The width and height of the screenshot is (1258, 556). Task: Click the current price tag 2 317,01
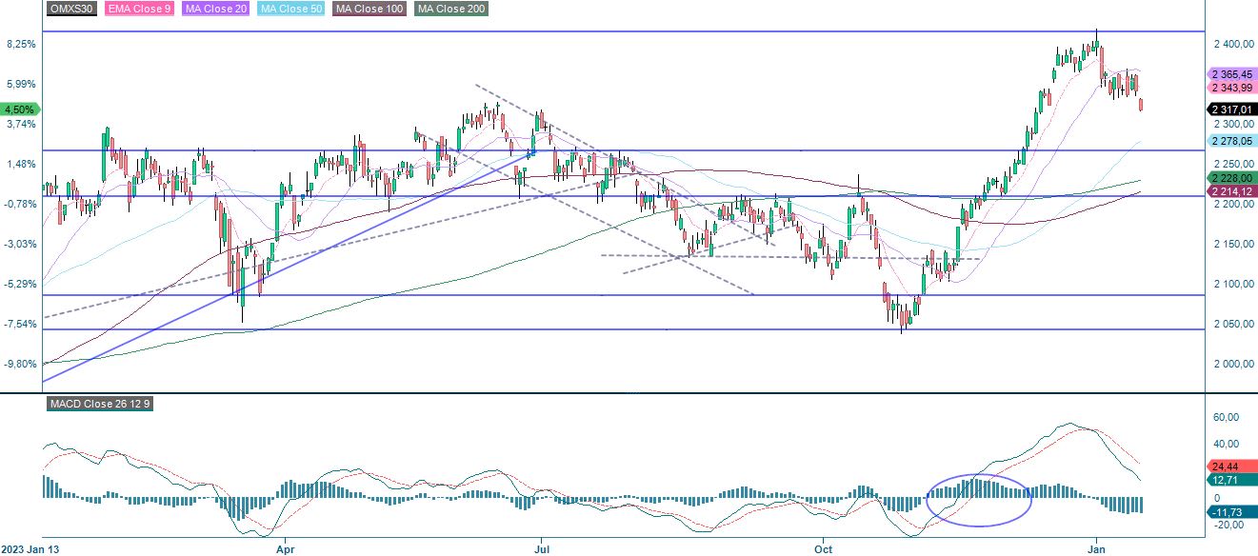tap(1234, 109)
